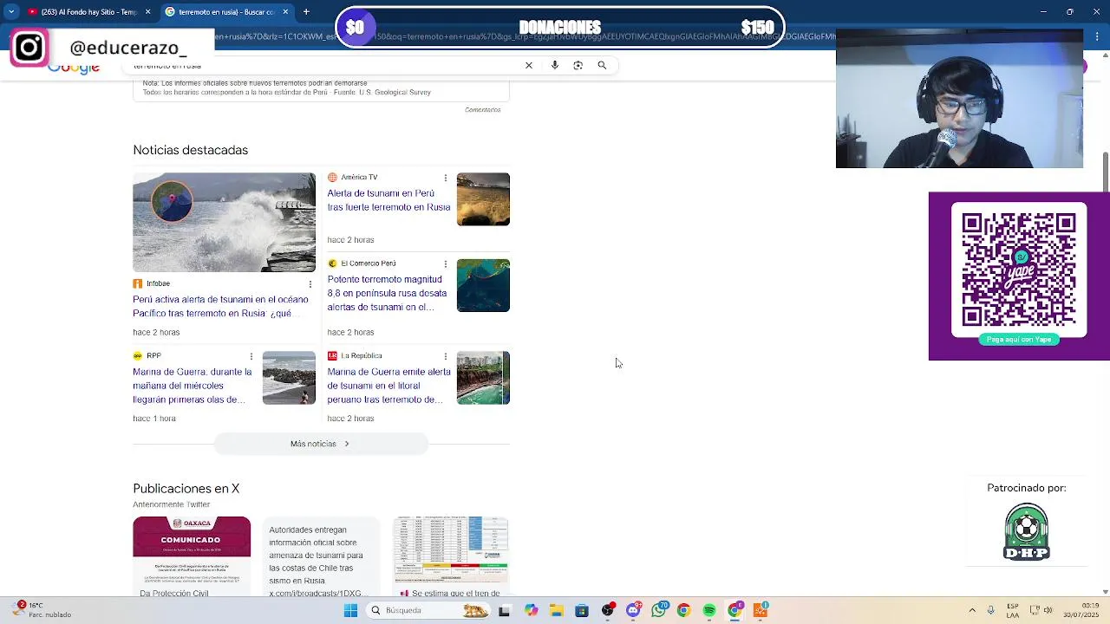This screenshot has height=624, width=1110.
Task: Switch to the Al Fondo hay Sitio YouTube tab
Action: coord(83,12)
